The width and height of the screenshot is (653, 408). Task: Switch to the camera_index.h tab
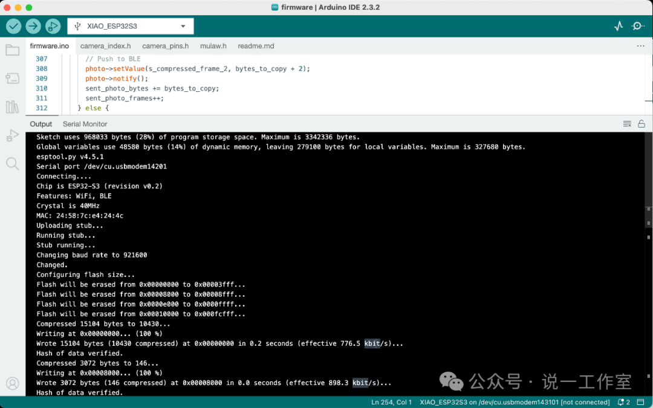pos(105,46)
